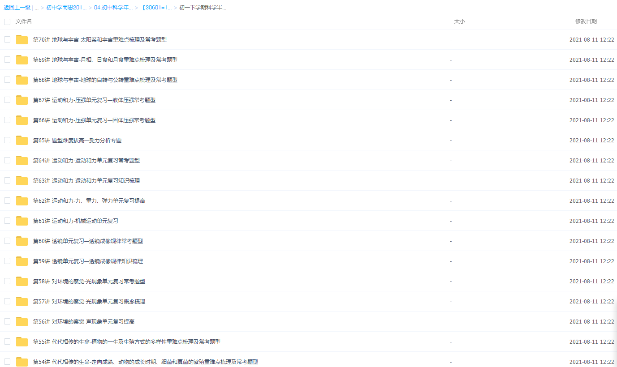Screen dimensions: 617x367
Task: Go to 初中学而思201... breadcrumb folder
Action: (x=66, y=8)
